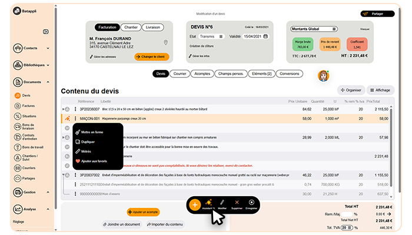
Task: Choose Dupliquer from context menu
Action: 85,142
